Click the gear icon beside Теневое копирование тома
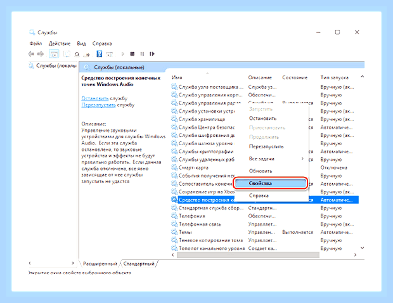This screenshot has height=303, width=393. coord(174,240)
